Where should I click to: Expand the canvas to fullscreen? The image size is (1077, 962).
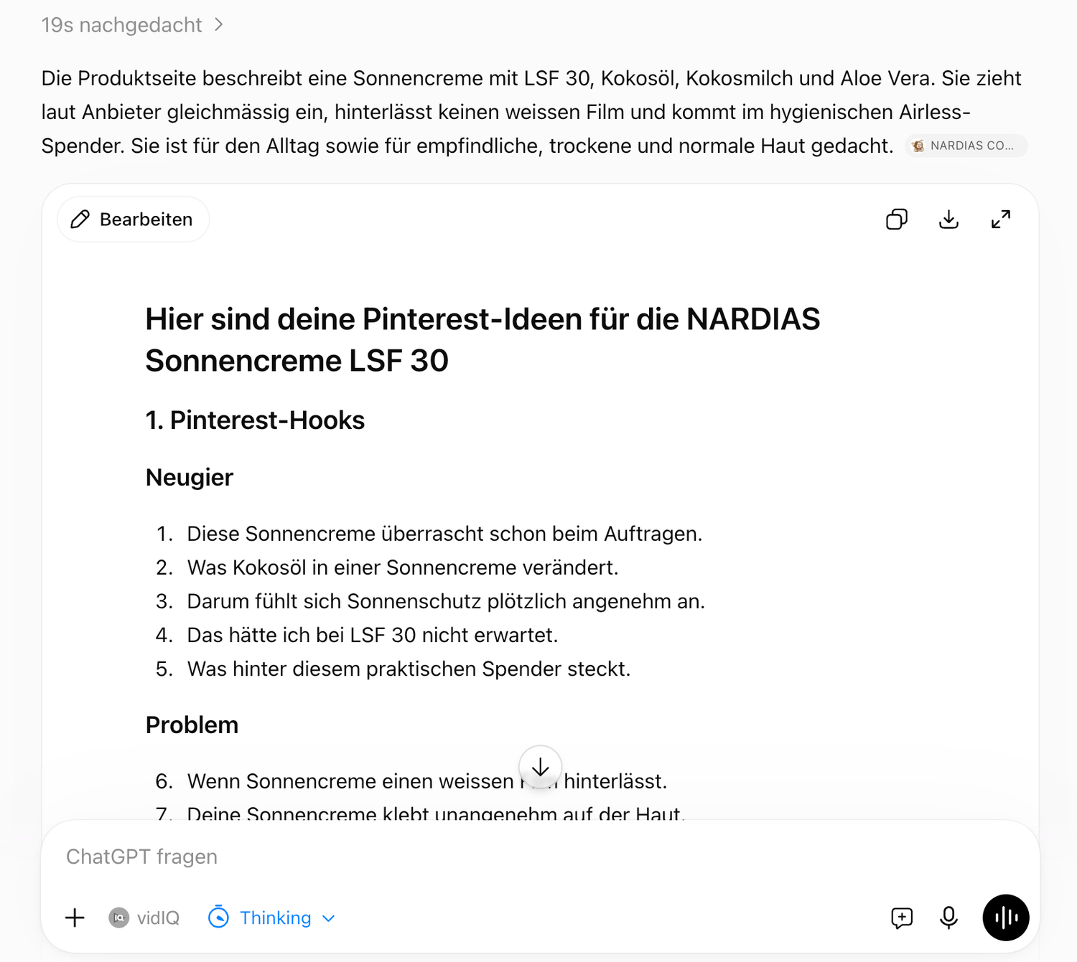coord(1001,220)
